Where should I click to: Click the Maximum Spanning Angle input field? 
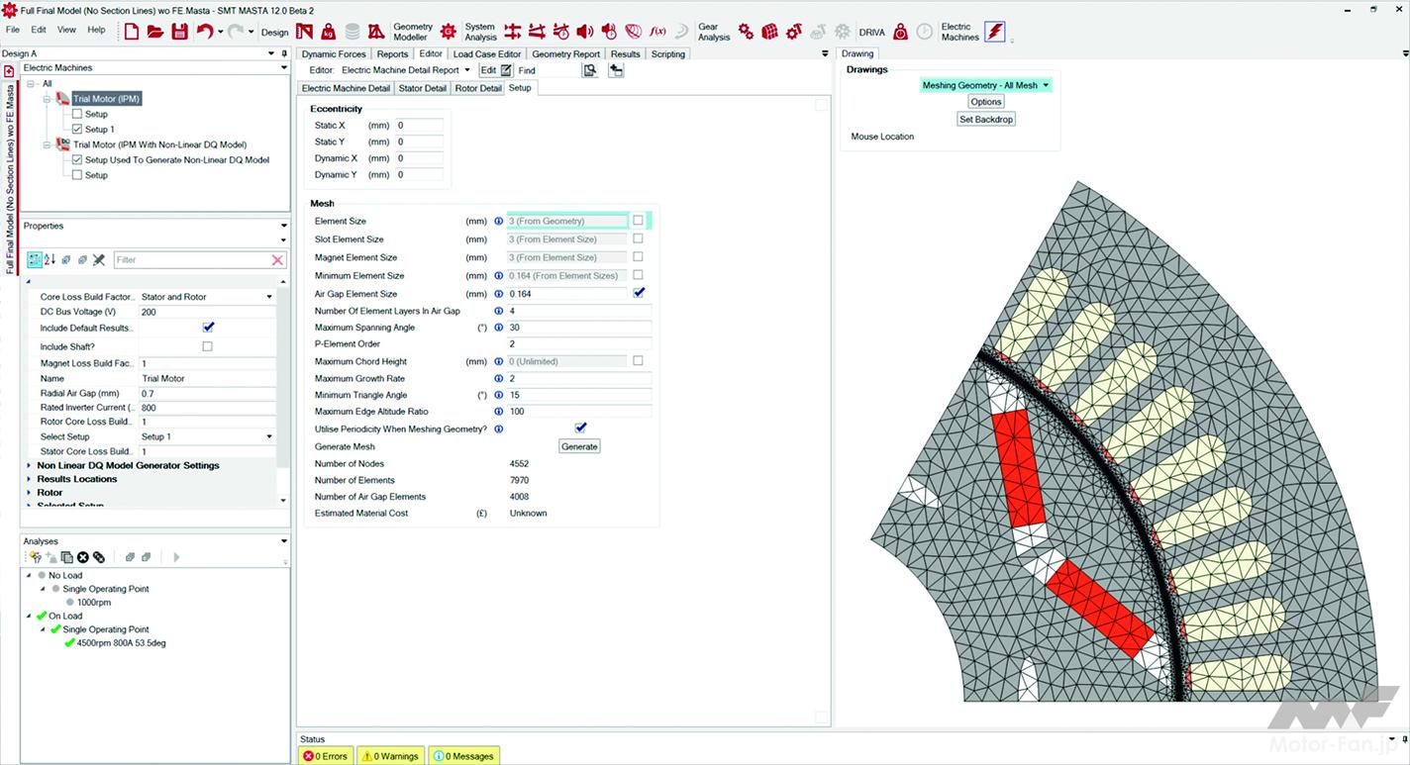(x=578, y=328)
